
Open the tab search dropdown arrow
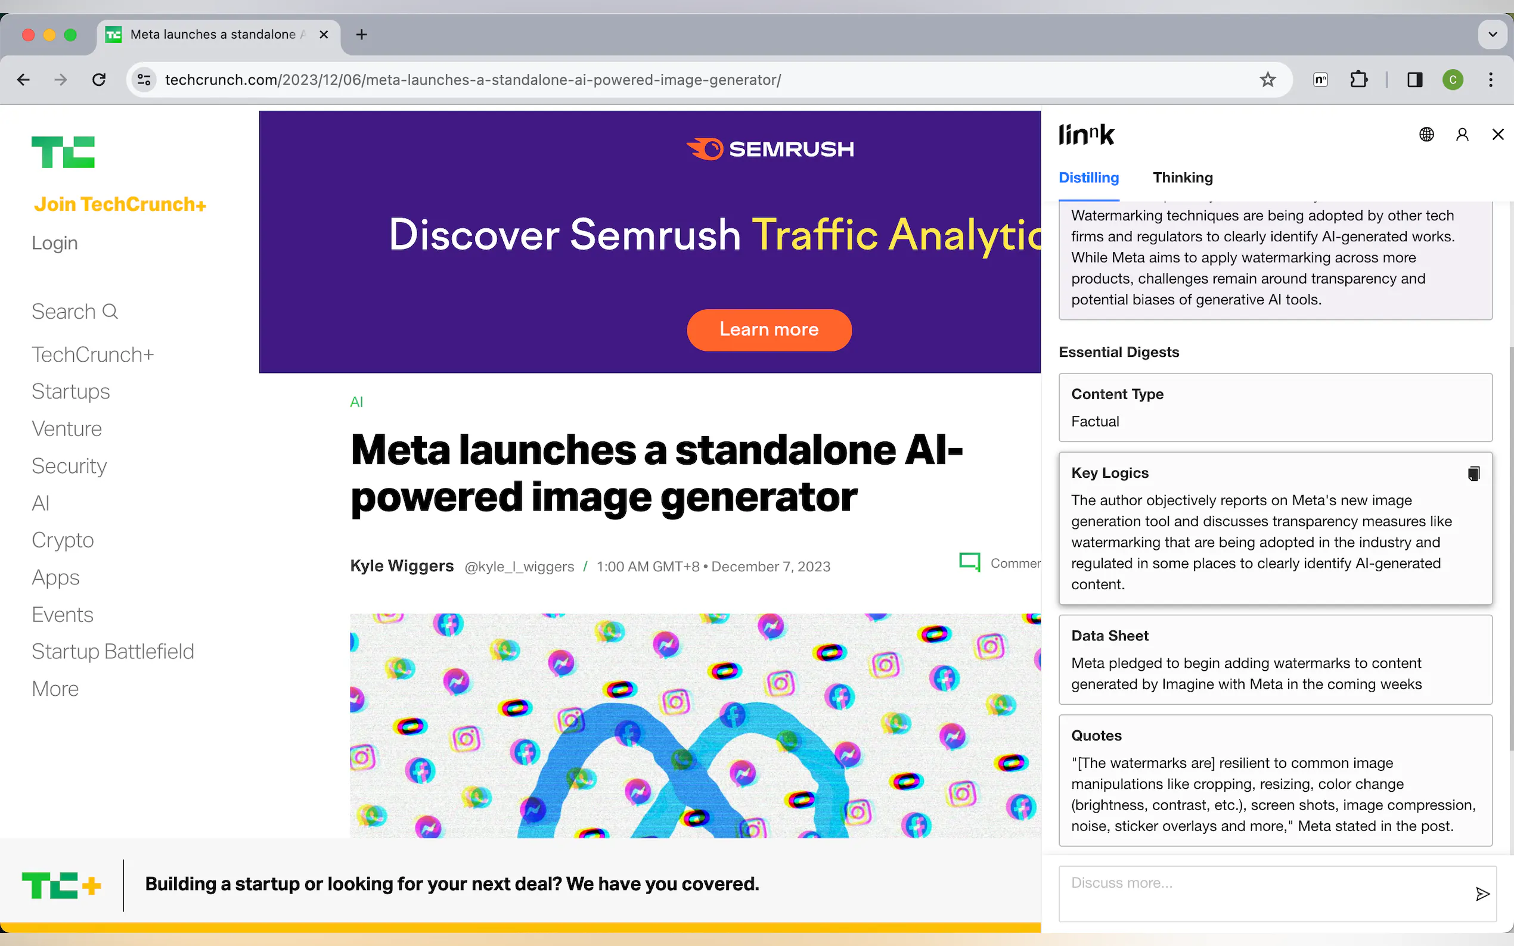tap(1492, 35)
